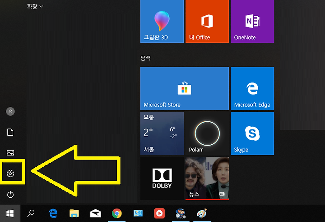Click the Windows Start button
This screenshot has width=325, height=222.
tap(10, 213)
